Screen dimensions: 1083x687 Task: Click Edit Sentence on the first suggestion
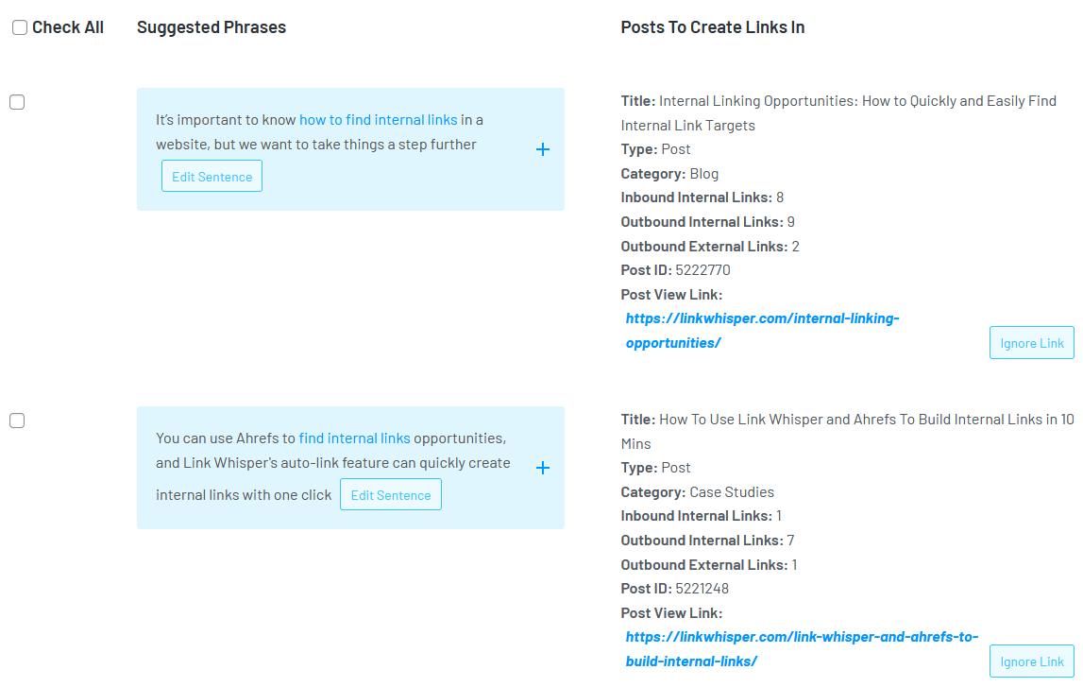tap(212, 176)
